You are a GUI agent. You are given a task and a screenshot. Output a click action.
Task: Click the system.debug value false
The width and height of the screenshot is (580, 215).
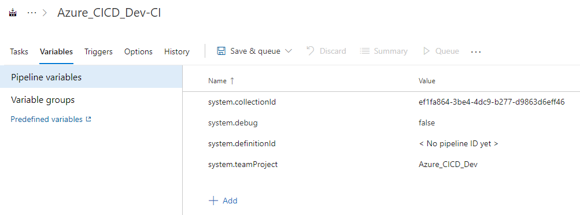(427, 123)
